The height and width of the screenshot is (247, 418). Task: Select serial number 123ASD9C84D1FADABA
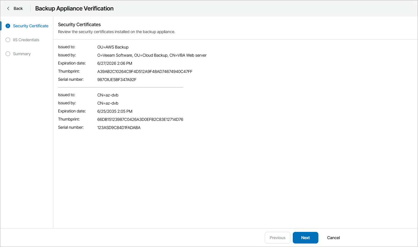[x=119, y=127]
